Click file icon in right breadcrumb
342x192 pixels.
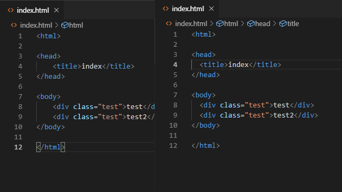[x=169, y=24]
